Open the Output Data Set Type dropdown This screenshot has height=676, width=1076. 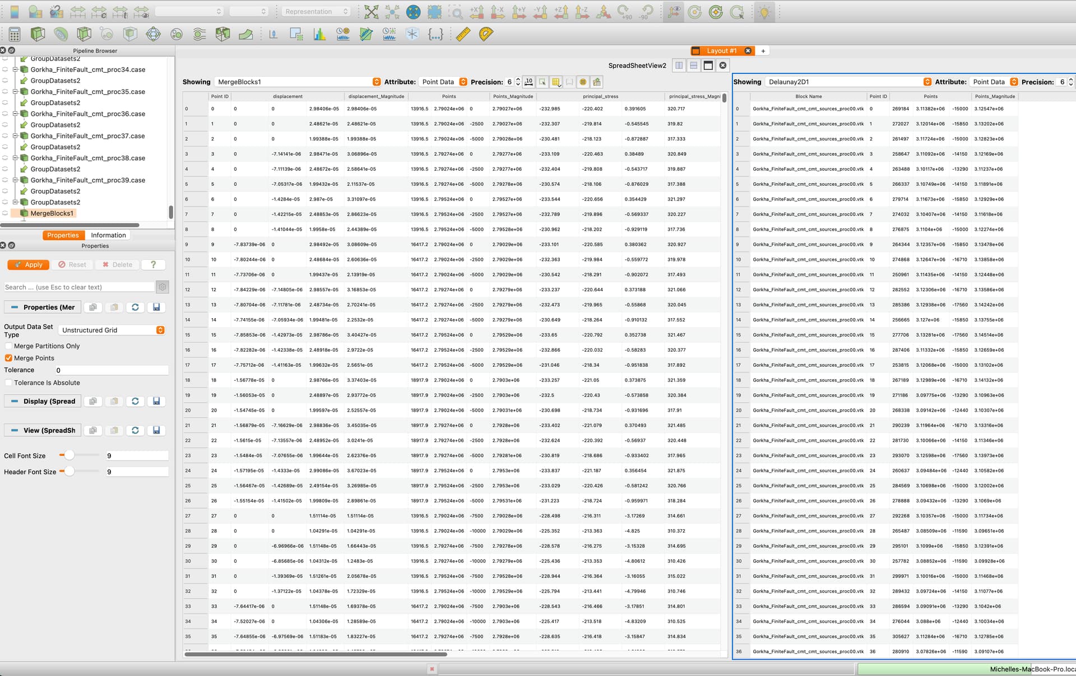click(x=112, y=330)
